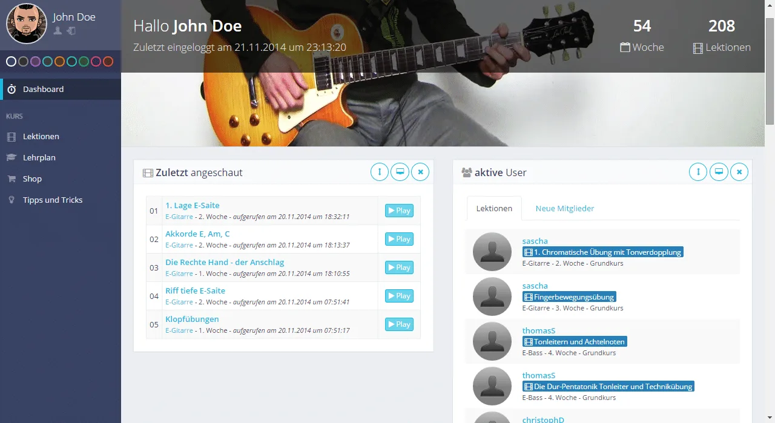The width and height of the screenshot is (775, 423).
Task: Open Dashboard in the sidebar
Action: click(61, 89)
